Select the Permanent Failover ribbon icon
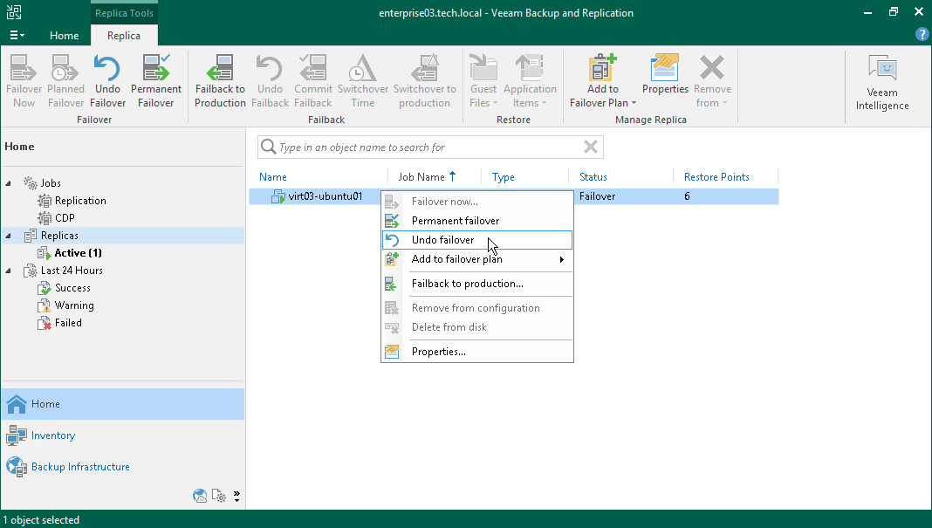The image size is (932, 528). coord(155,79)
